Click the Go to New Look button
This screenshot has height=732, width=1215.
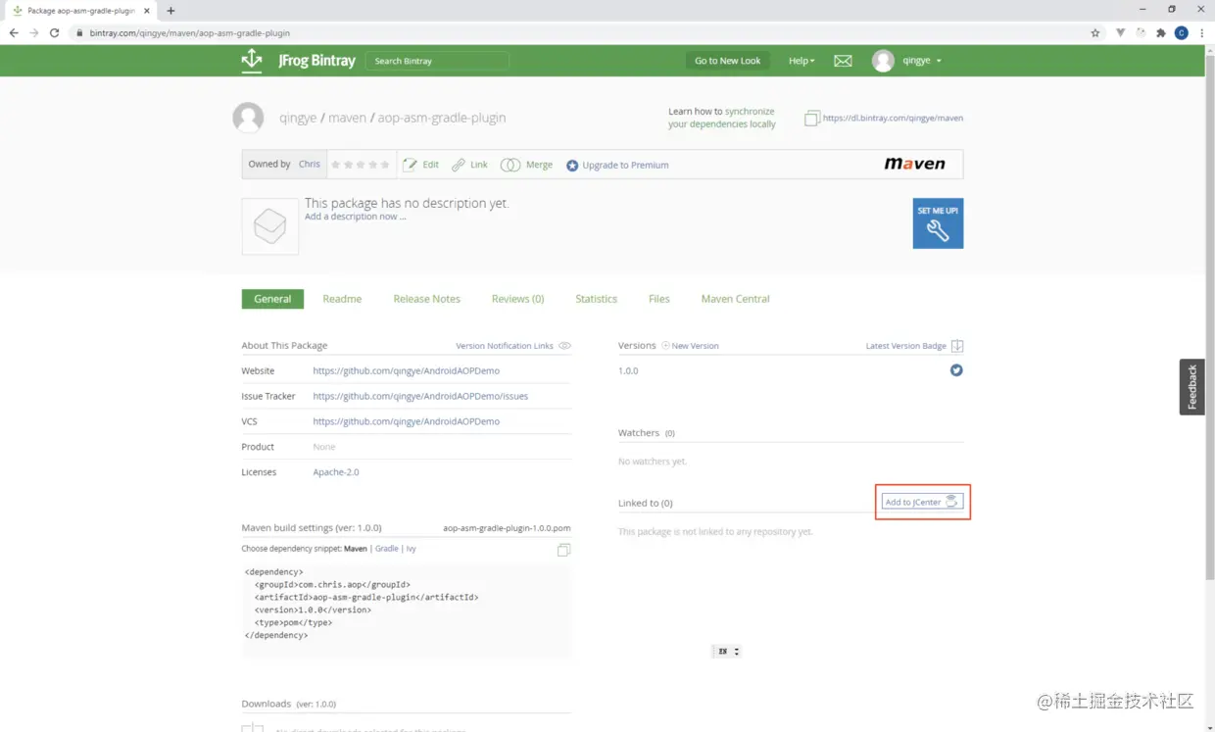(x=727, y=61)
